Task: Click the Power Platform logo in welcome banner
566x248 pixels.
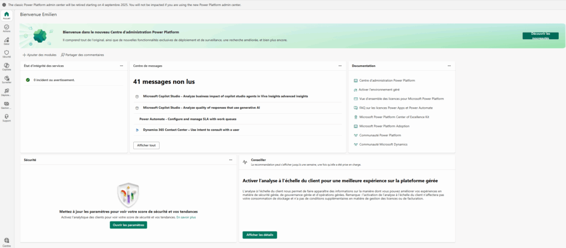Action: click(40, 36)
